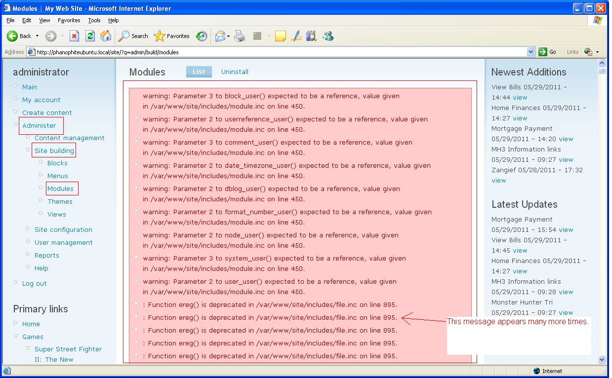Click the vertical scrollbar down arrow
Screen dimensions: 612x378
[602, 360]
